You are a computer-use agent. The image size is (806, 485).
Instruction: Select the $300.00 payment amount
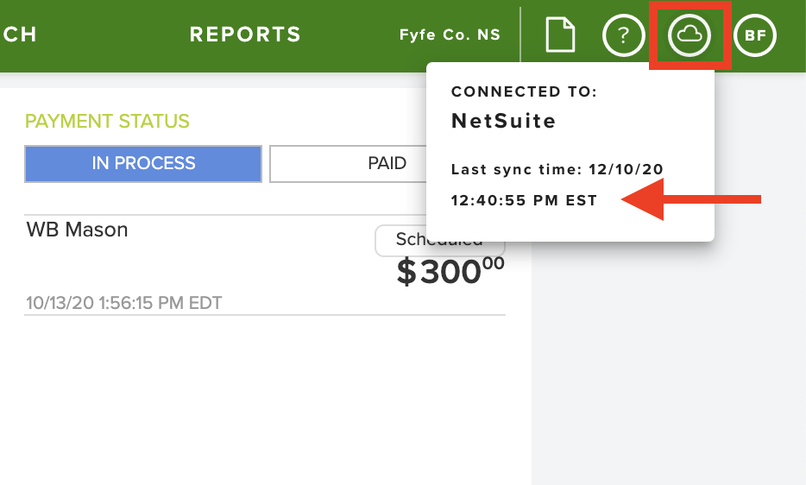450,270
